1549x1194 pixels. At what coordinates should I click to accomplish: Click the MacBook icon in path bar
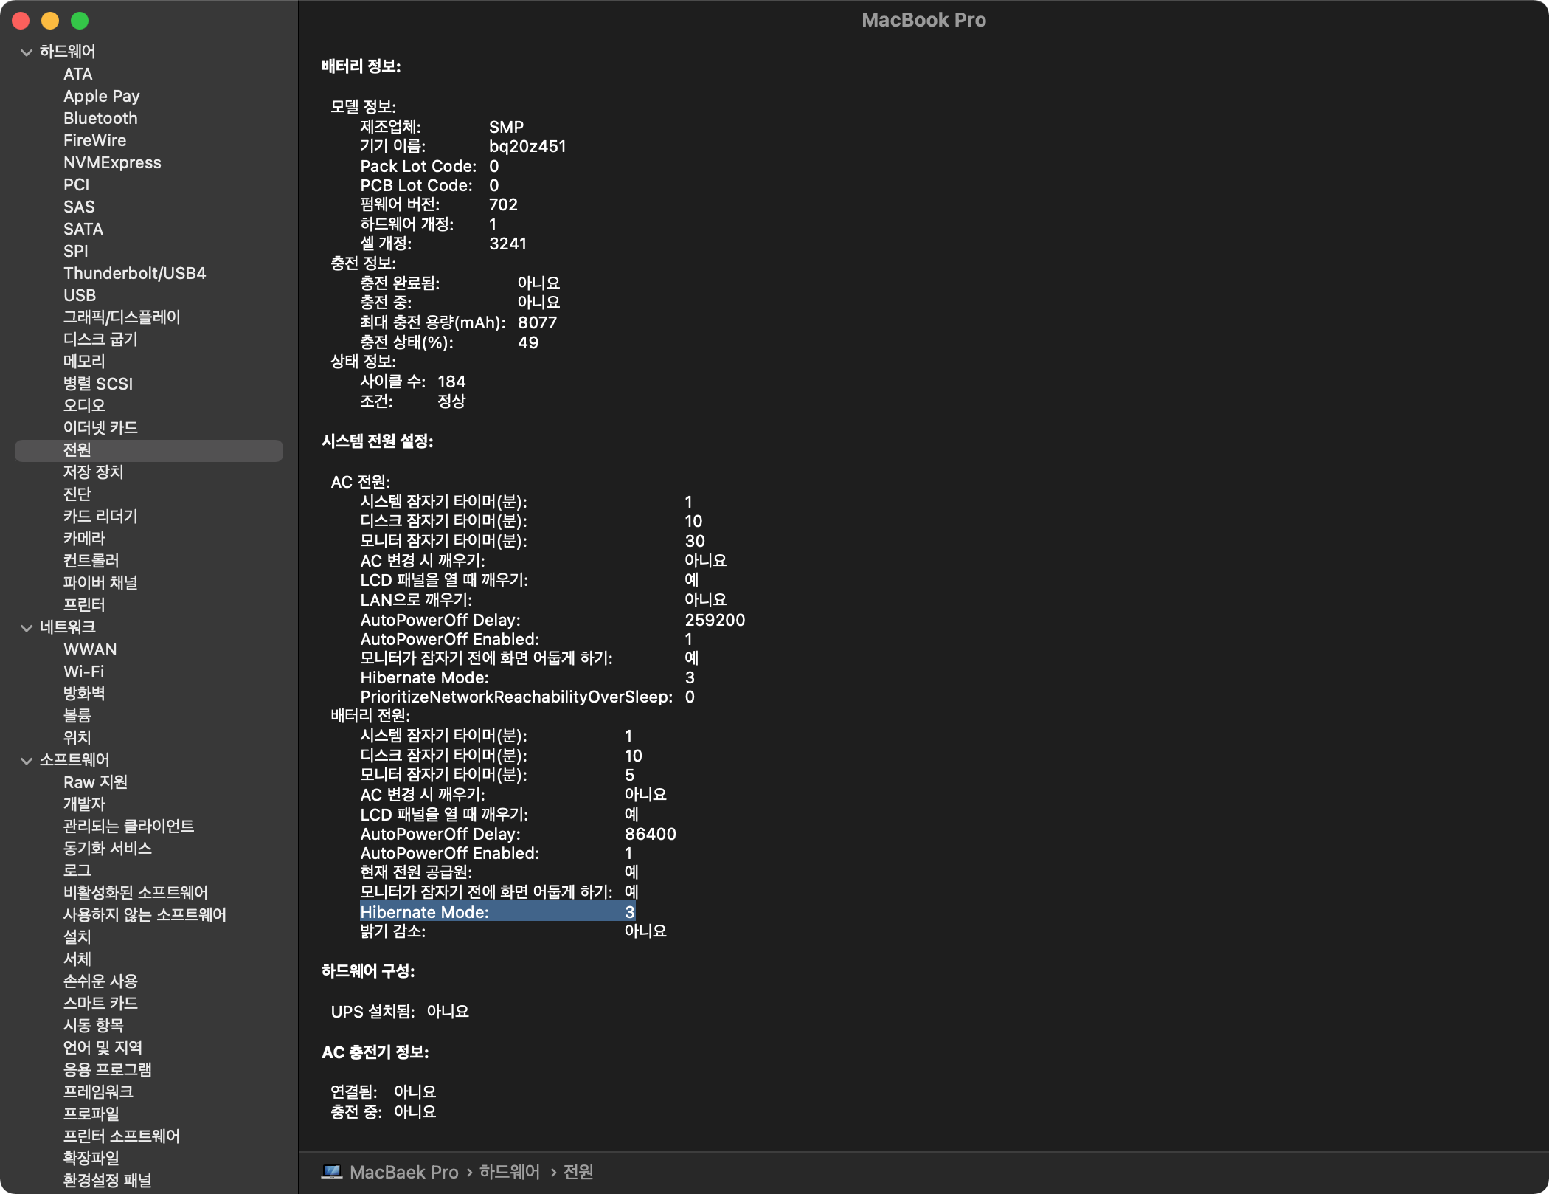coord(332,1172)
